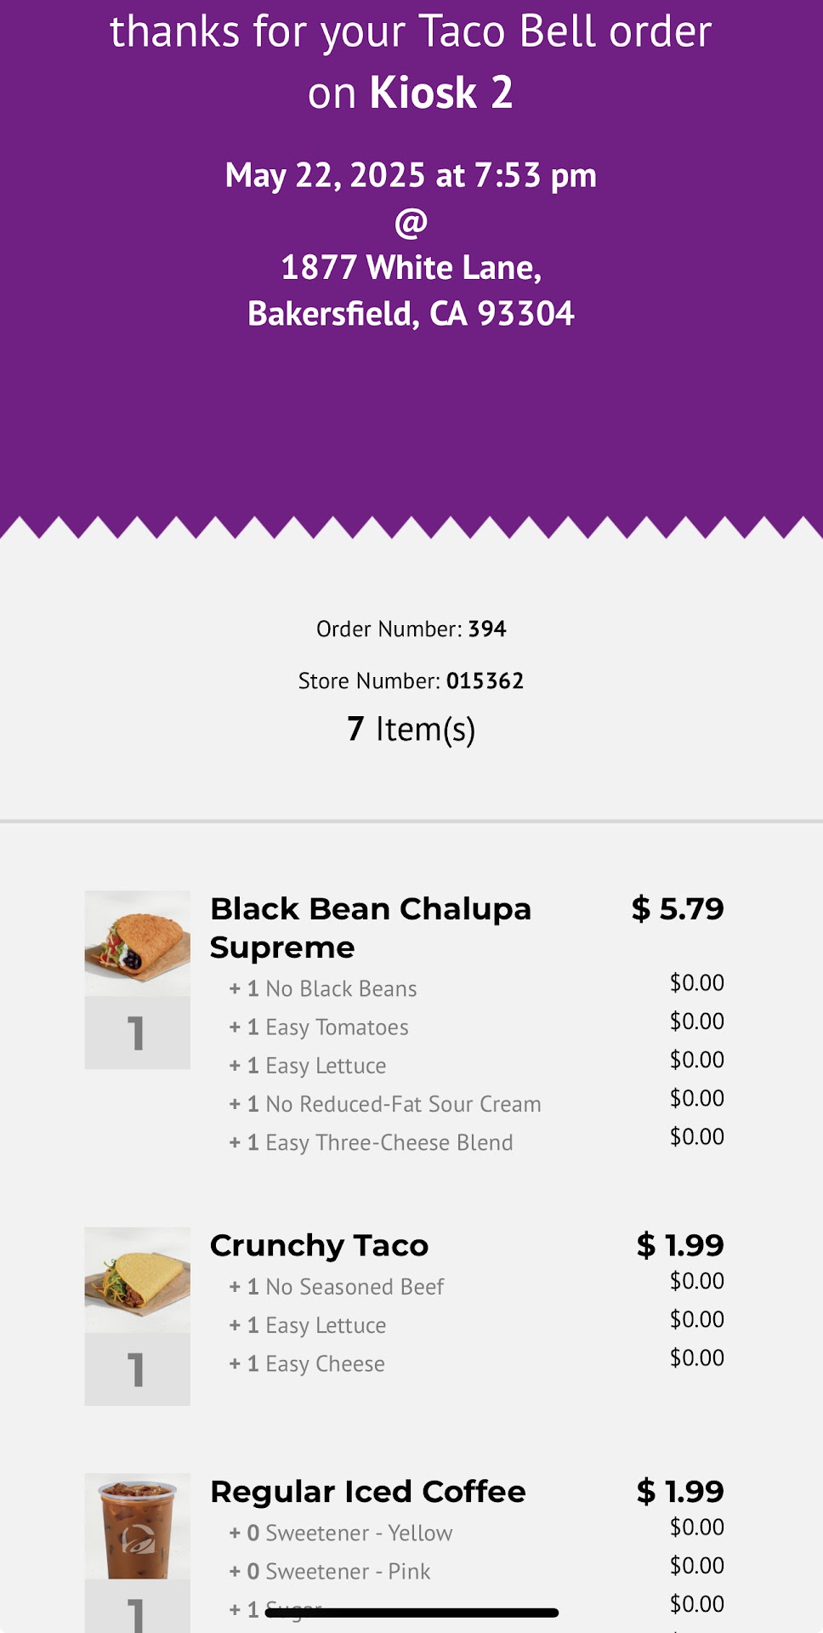823x1633 pixels.
Task: Click the order number 394
Action: pyautogui.click(x=487, y=629)
